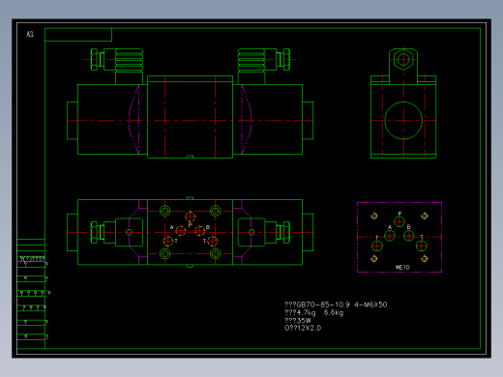
Task: Click the "B" label in the bottom view
Action: [208, 227]
